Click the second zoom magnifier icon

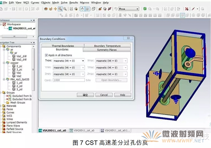(65, 9)
